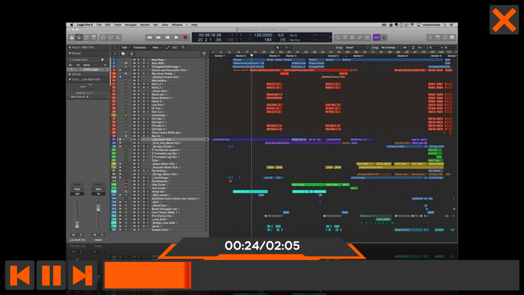The height and width of the screenshot is (295, 524).
Task: Expand Drums and Percussion VCA track stack
Action: [120, 70]
